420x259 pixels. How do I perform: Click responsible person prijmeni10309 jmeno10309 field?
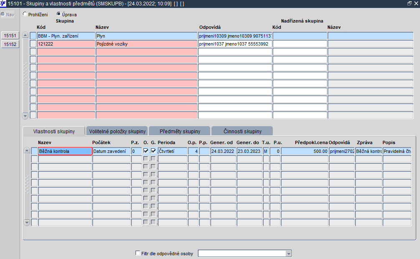point(235,36)
